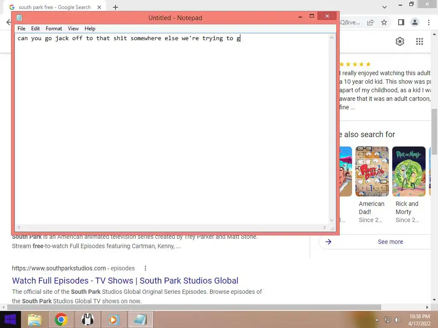Image resolution: width=438 pixels, height=328 pixels.
Task: Click the Notepad taskbar button
Action: point(140,319)
